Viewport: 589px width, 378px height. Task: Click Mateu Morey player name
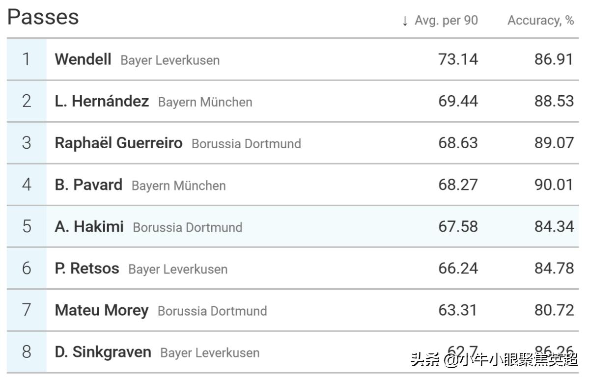[x=101, y=310]
